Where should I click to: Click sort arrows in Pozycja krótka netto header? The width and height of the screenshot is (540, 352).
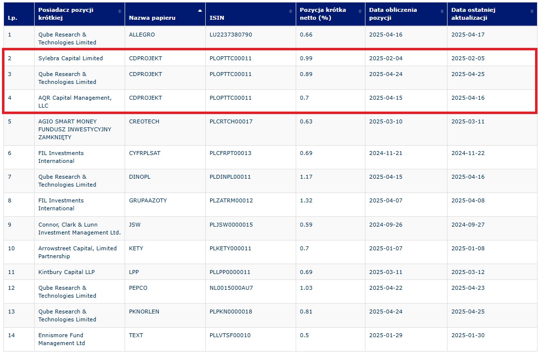(360, 11)
